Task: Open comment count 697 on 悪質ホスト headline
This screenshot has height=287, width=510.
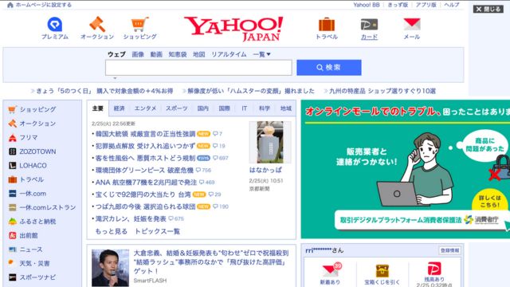Action: [221, 158]
